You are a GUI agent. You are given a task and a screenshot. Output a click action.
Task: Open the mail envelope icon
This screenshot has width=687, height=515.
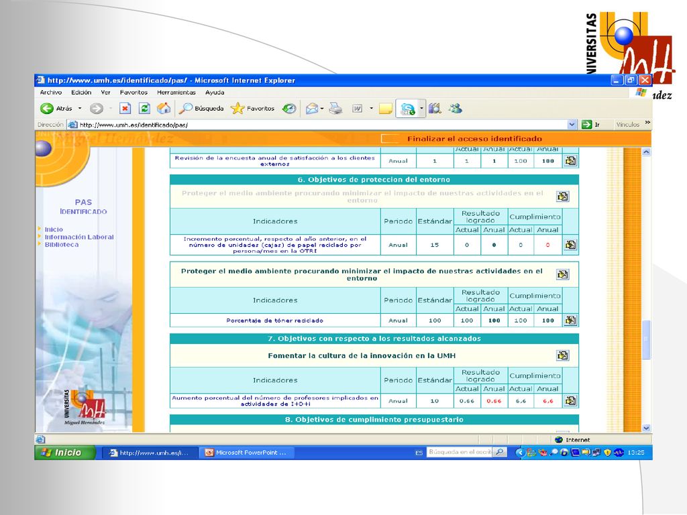tap(311, 108)
